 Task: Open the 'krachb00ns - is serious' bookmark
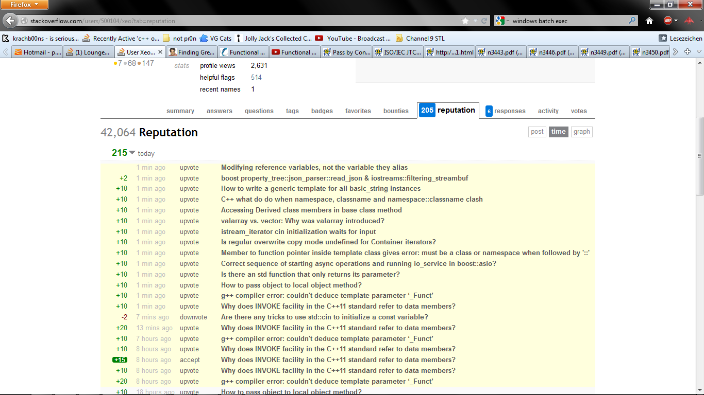tap(41, 39)
